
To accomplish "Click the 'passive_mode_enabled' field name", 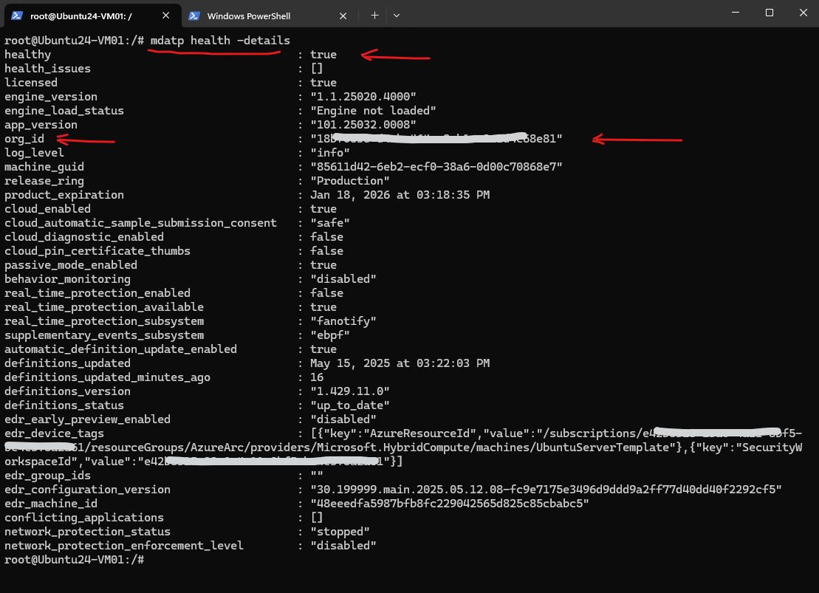I will pos(70,265).
